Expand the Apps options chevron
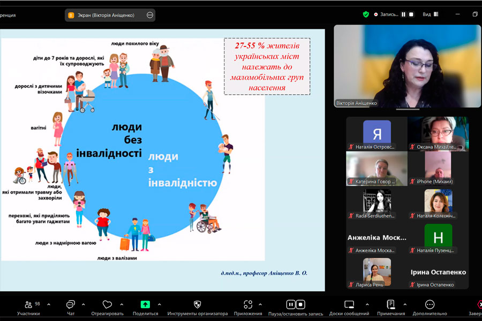The height and width of the screenshot is (321, 482). (260, 304)
